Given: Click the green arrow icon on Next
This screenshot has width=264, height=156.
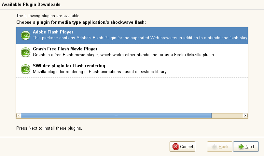Looking at the screenshot, I should pyautogui.click(x=241, y=147).
